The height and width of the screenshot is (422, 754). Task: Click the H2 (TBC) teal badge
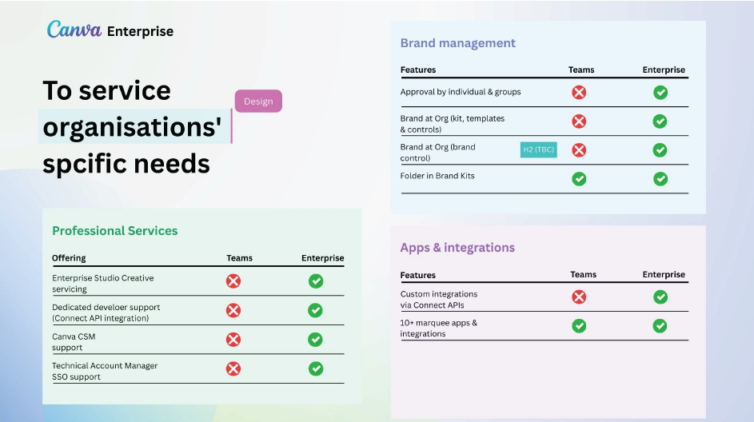pos(538,149)
